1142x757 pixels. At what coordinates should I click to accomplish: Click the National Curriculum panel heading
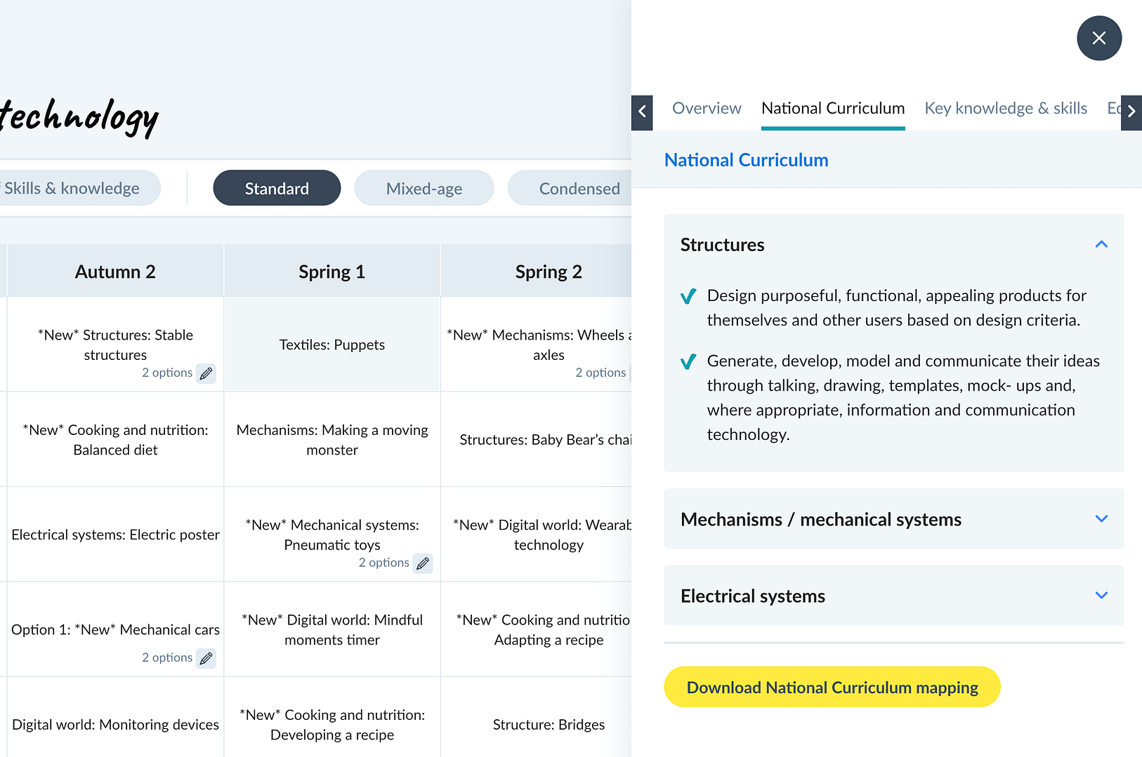pos(746,160)
